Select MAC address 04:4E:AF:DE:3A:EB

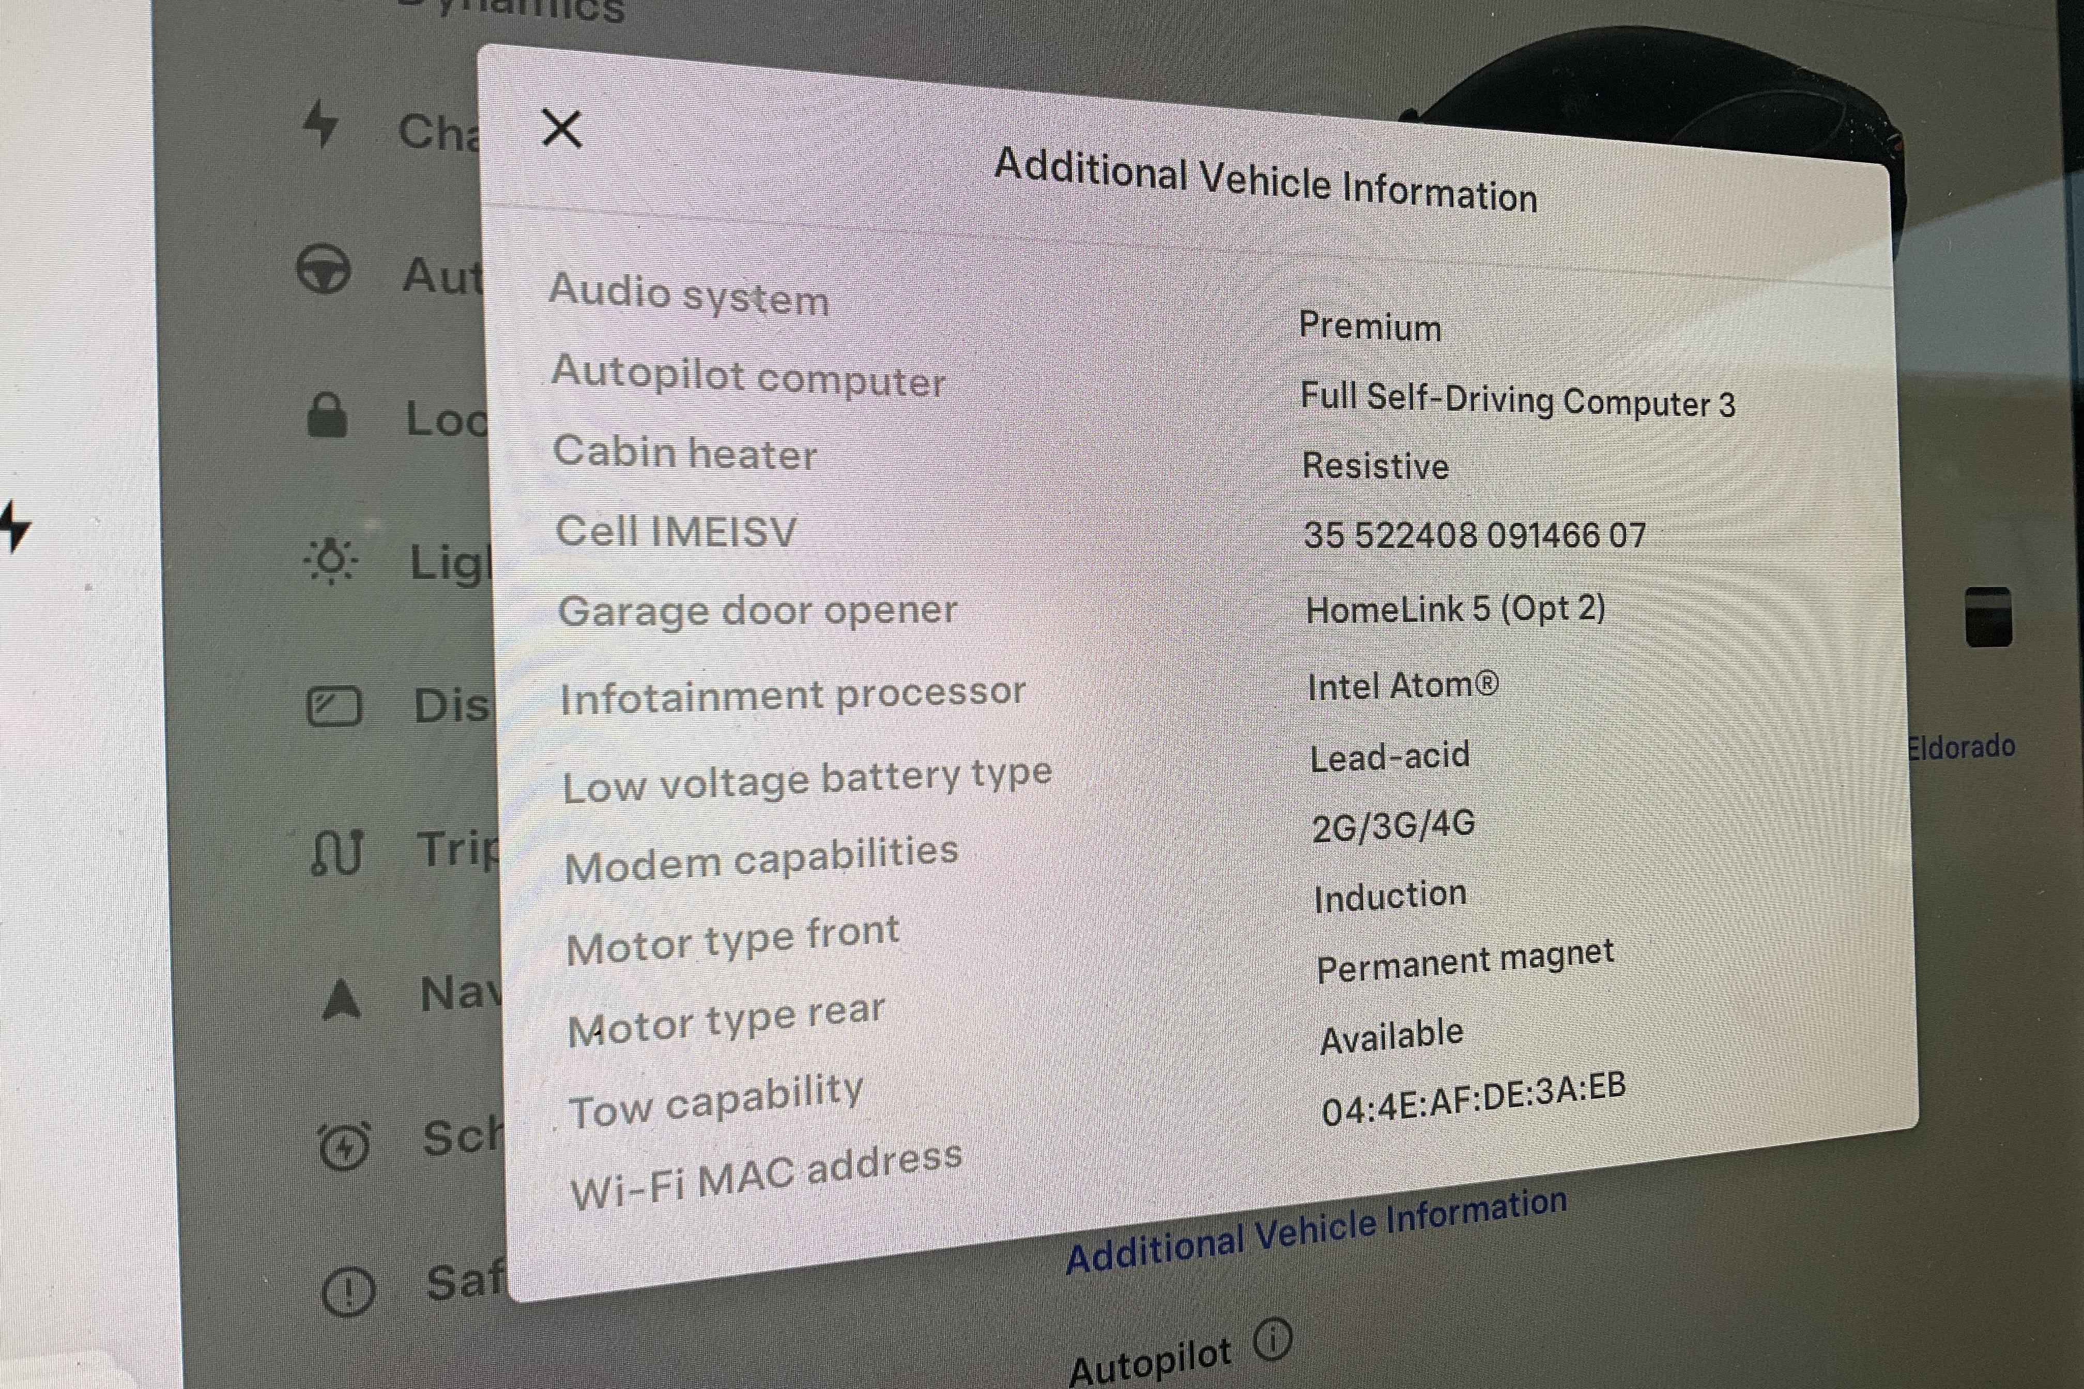click(1474, 1098)
